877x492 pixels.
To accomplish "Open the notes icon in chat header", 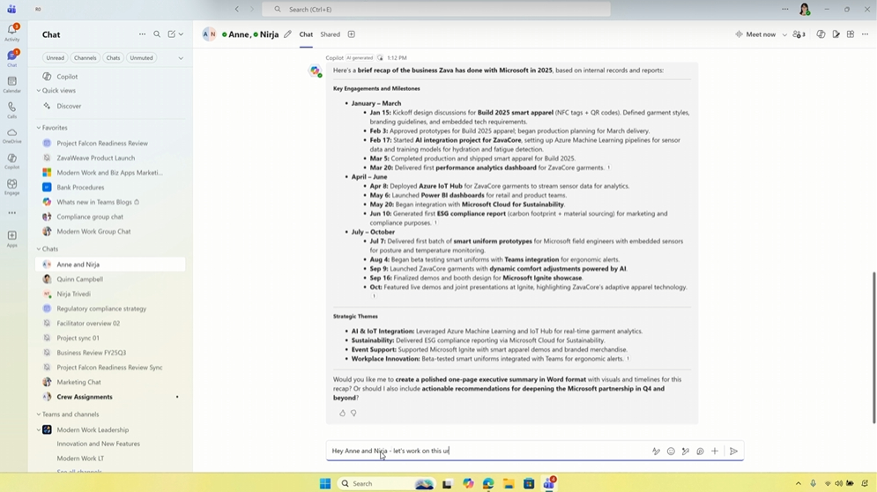I will click(836, 34).
